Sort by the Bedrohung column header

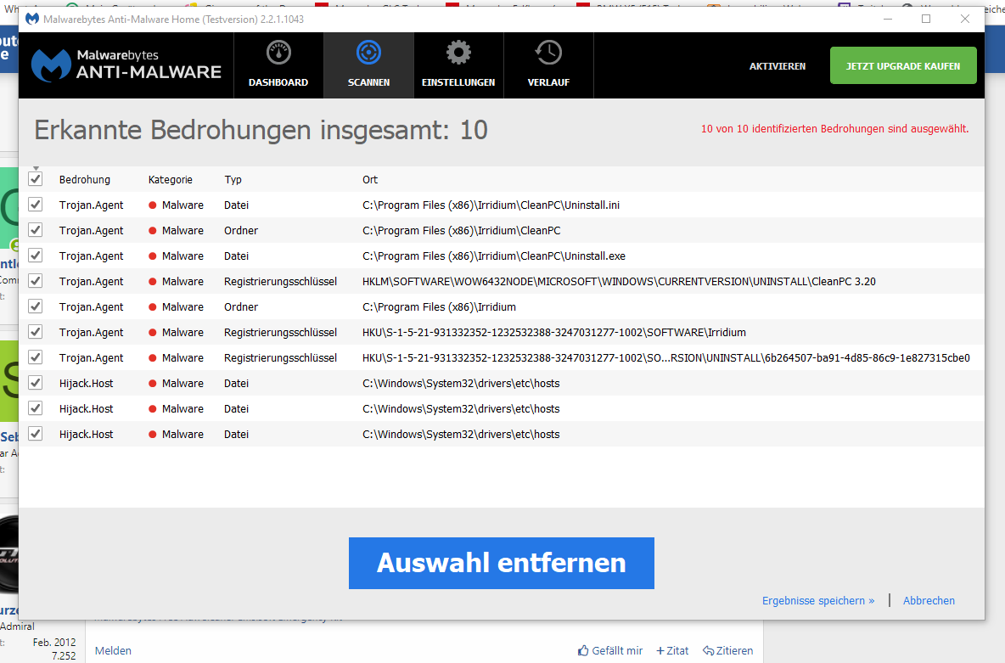click(85, 179)
